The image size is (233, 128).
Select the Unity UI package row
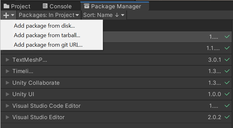(x=92, y=94)
